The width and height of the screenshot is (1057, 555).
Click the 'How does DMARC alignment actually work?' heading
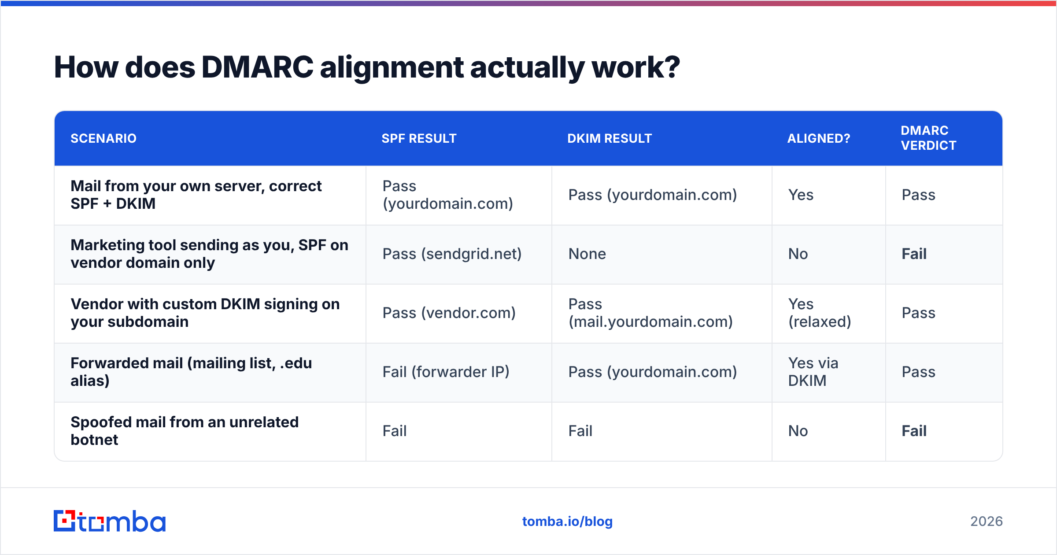point(366,68)
